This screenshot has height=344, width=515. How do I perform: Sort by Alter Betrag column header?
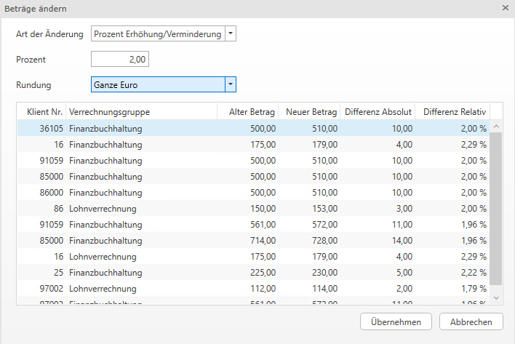pyautogui.click(x=247, y=111)
